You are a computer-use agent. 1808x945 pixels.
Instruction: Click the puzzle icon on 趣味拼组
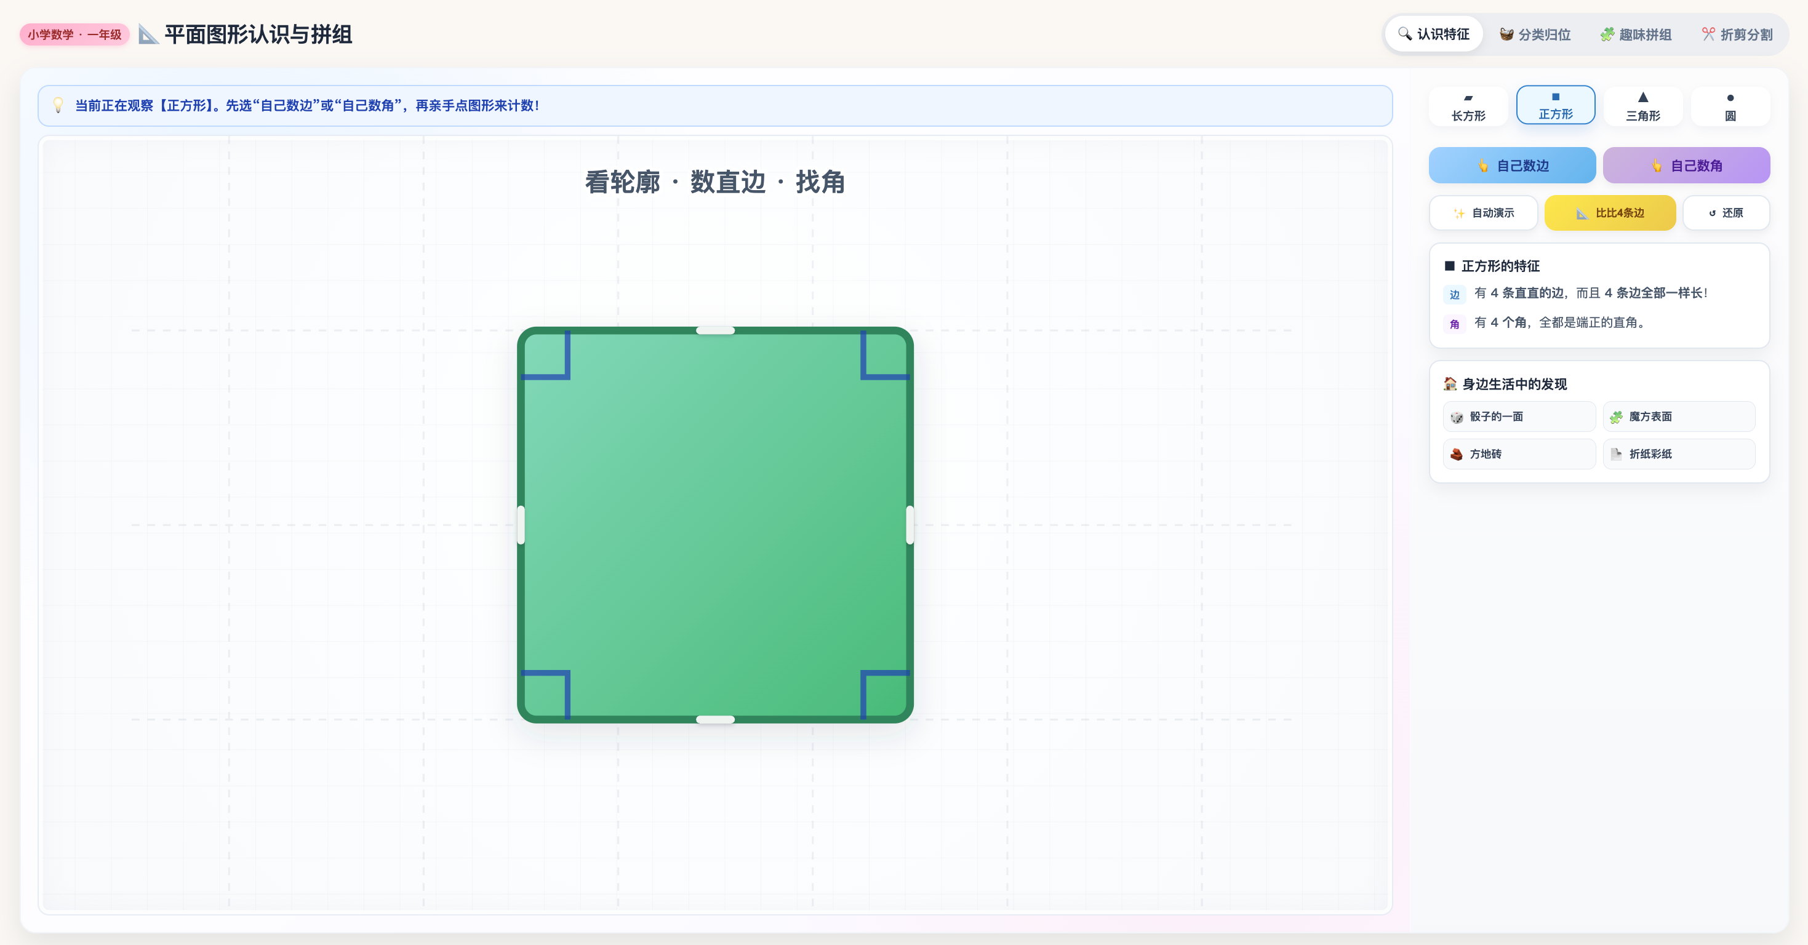1607,34
